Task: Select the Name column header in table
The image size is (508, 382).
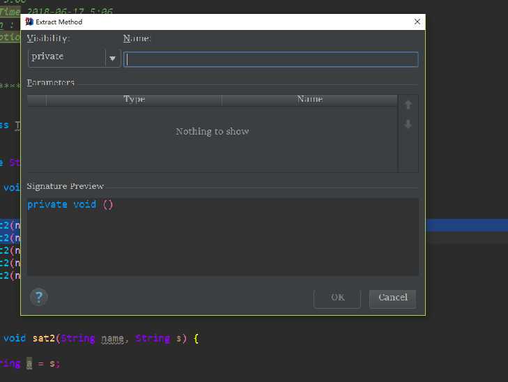Action: coord(309,100)
